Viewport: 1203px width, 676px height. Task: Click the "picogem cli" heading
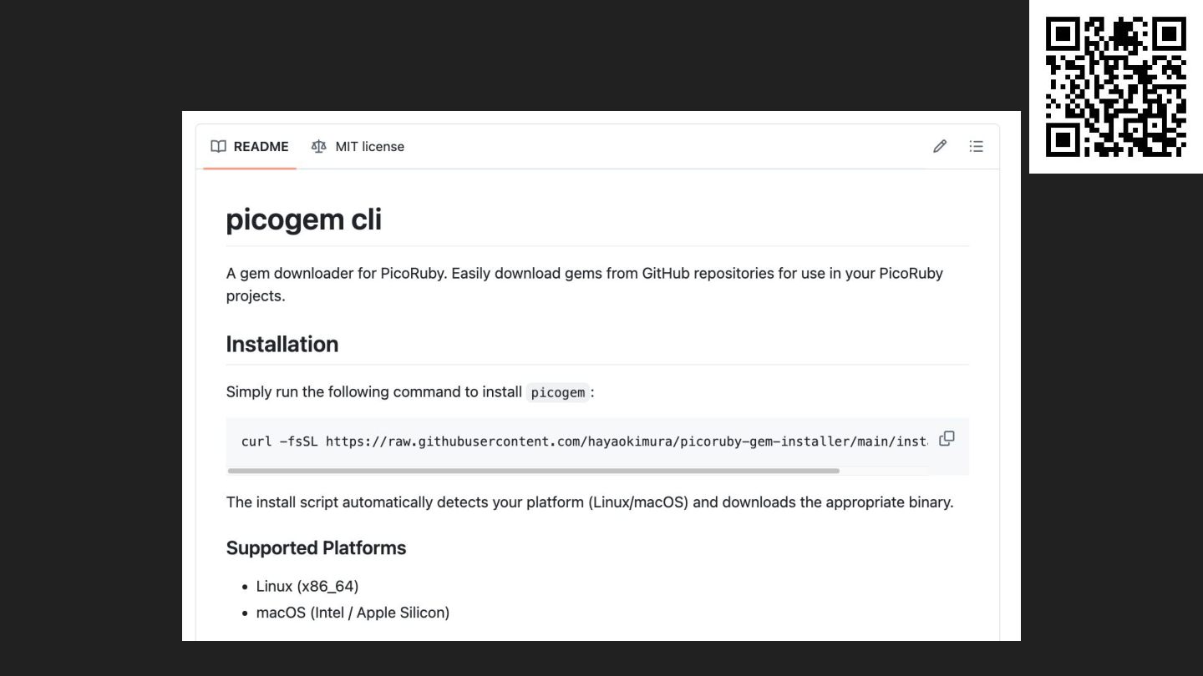[304, 219]
